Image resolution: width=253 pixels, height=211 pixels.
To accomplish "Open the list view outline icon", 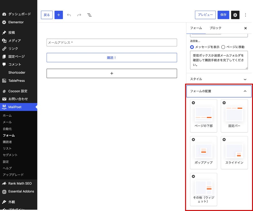I will [89, 15].
